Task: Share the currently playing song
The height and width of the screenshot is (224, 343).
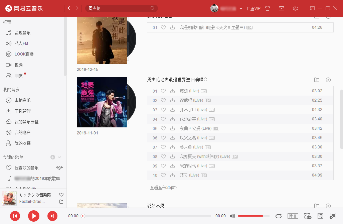Action: coord(61,202)
